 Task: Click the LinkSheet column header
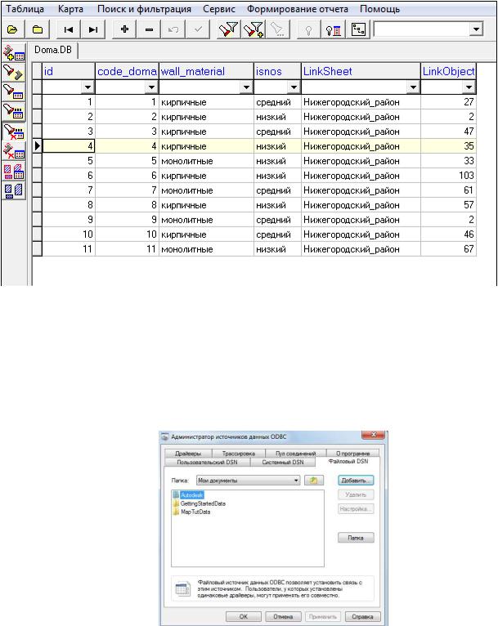pos(361,71)
